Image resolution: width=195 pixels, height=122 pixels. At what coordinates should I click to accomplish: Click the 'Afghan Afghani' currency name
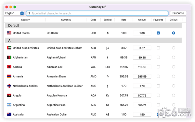[x=56, y=57]
